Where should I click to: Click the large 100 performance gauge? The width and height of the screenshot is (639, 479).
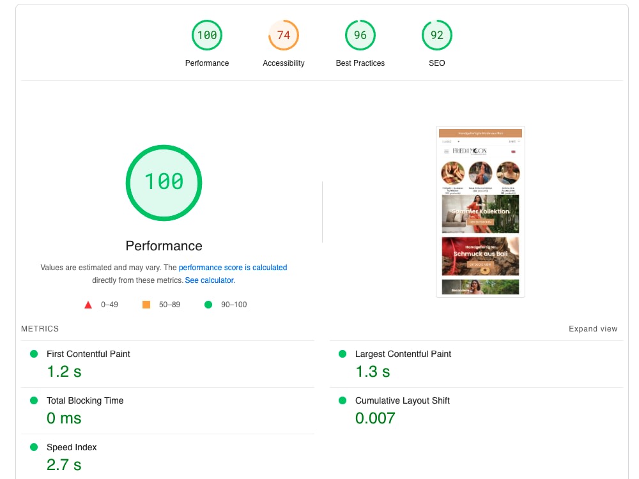[164, 183]
